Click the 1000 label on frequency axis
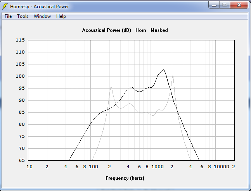251x191 pixels. click(158, 167)
